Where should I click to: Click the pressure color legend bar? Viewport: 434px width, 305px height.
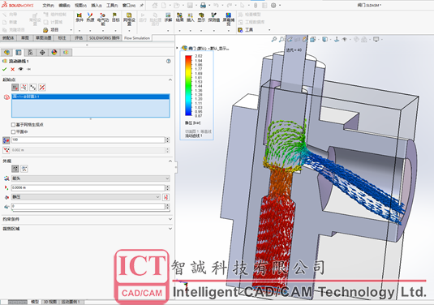coord(188,85)
